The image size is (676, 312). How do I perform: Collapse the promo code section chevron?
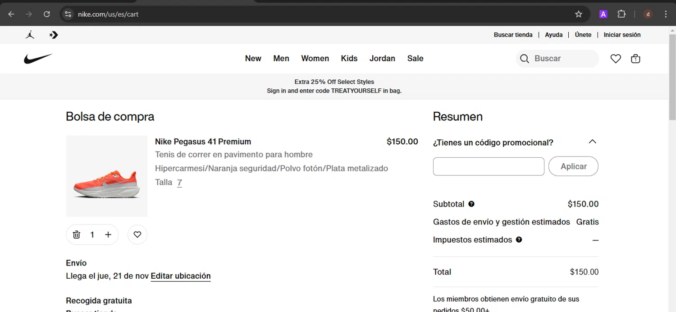[x=592, y=142]
